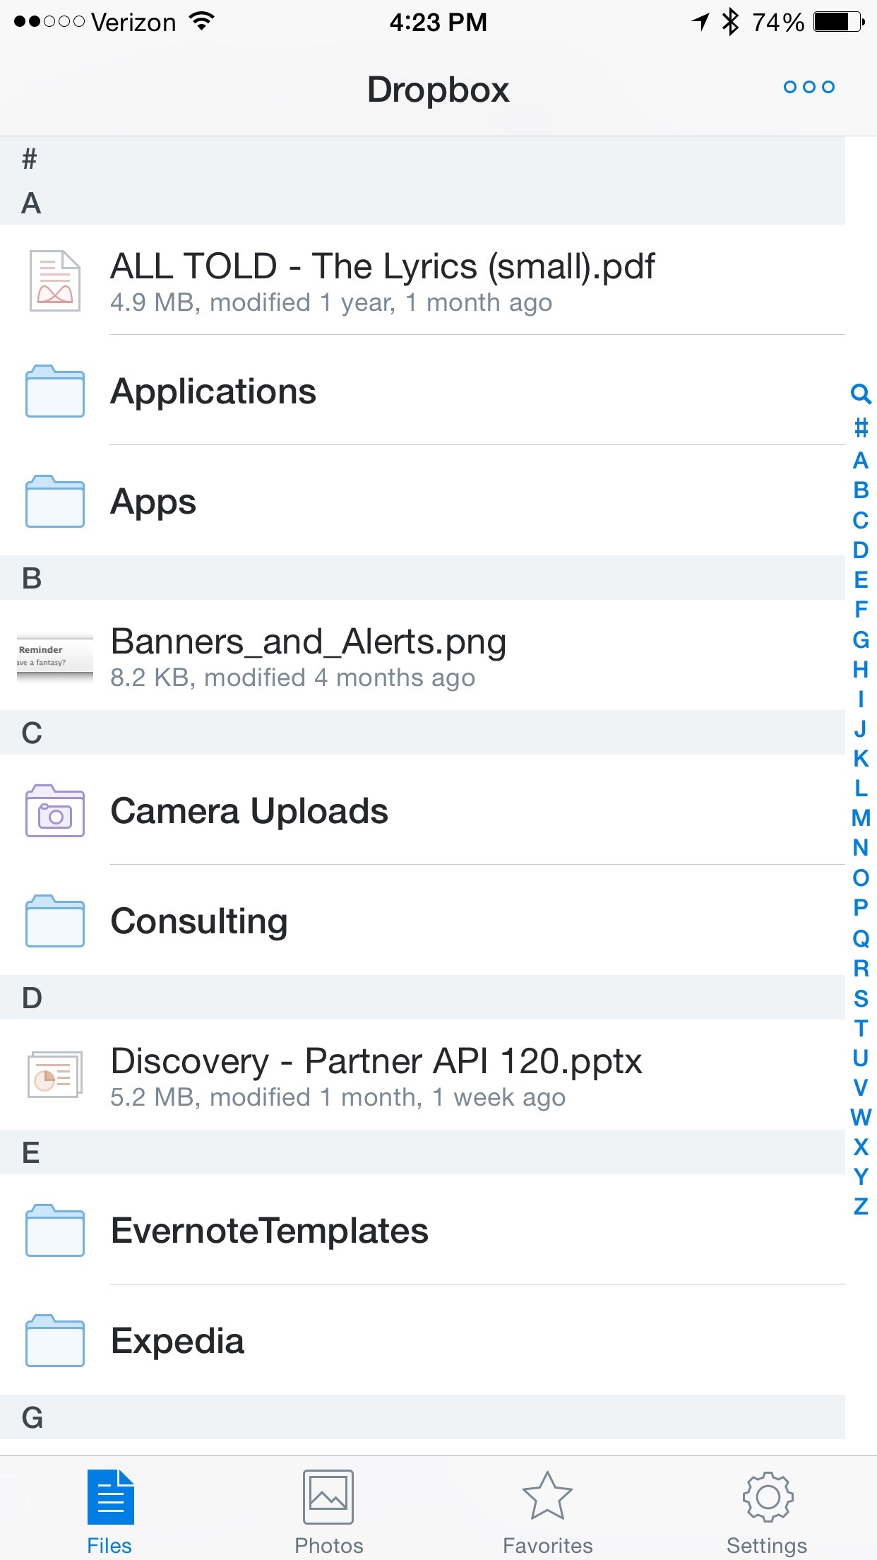Jump to # in the index bar
The image size is (877, 1560).
[861, 427]
